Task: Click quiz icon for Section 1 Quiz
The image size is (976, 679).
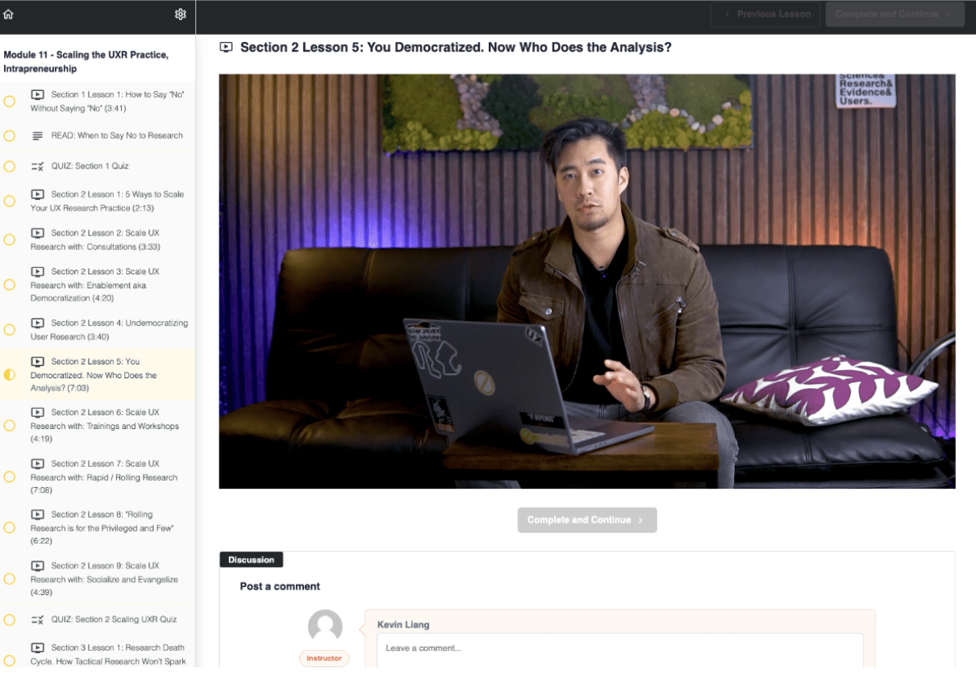Action: (38, 166)
